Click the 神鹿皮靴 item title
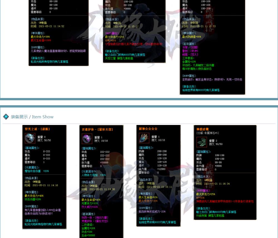Screen dimensions: 278x238 click(202, 129)
